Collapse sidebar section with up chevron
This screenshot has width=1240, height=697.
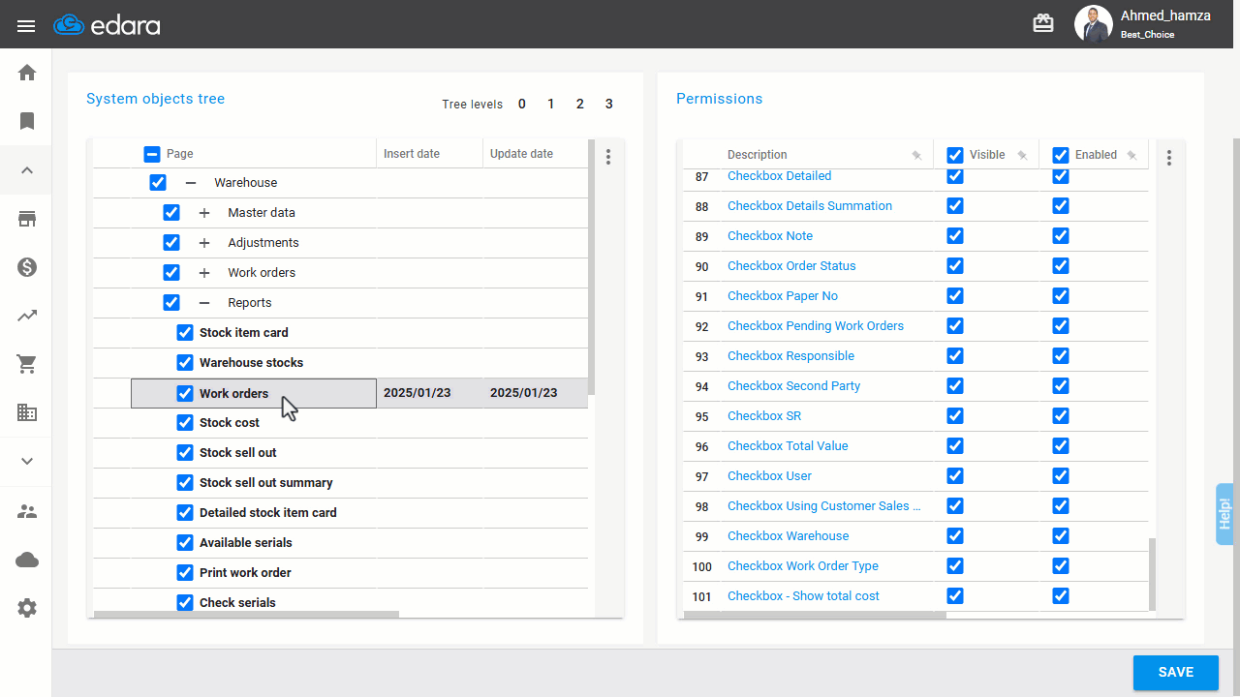[27, 170]
